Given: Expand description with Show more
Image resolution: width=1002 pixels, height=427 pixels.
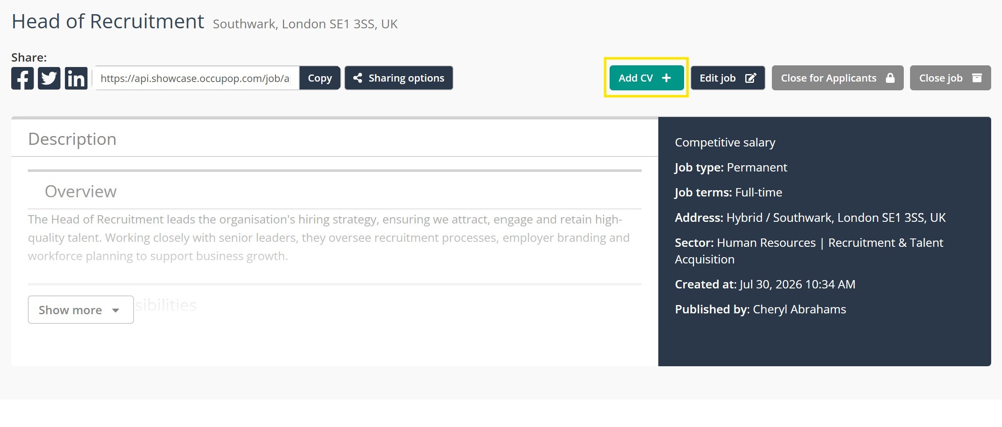Looking at the screenshot, I should tap(81, 310).
